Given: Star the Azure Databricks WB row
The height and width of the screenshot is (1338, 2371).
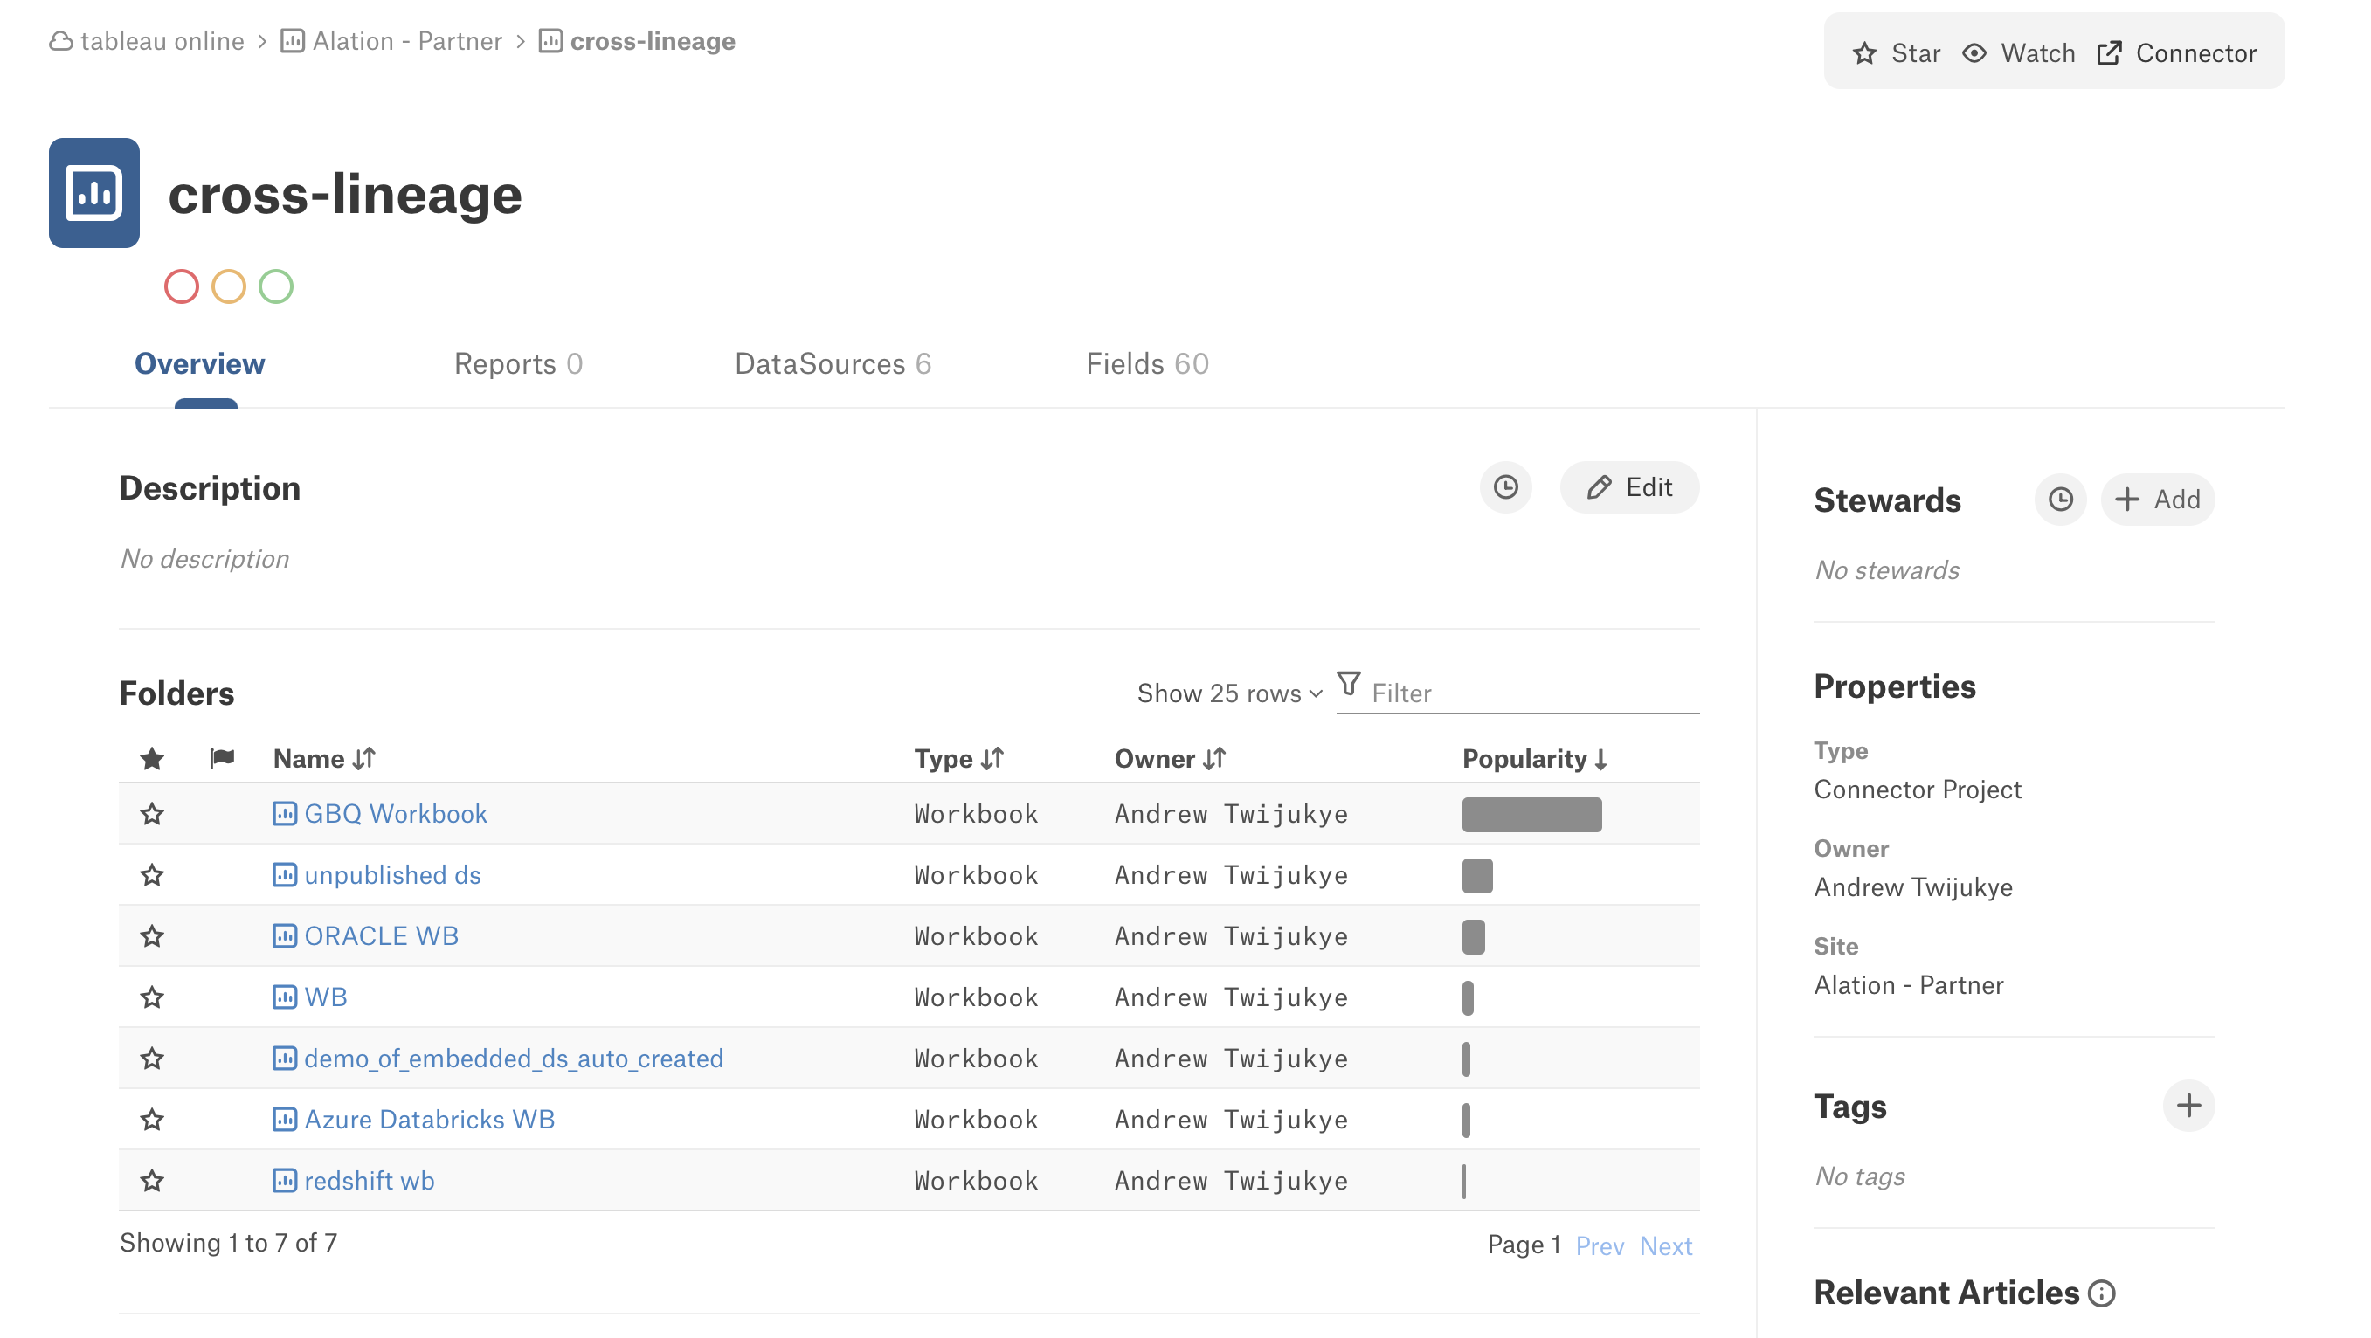Looking at the screenshot, I should click(152, 1119).
